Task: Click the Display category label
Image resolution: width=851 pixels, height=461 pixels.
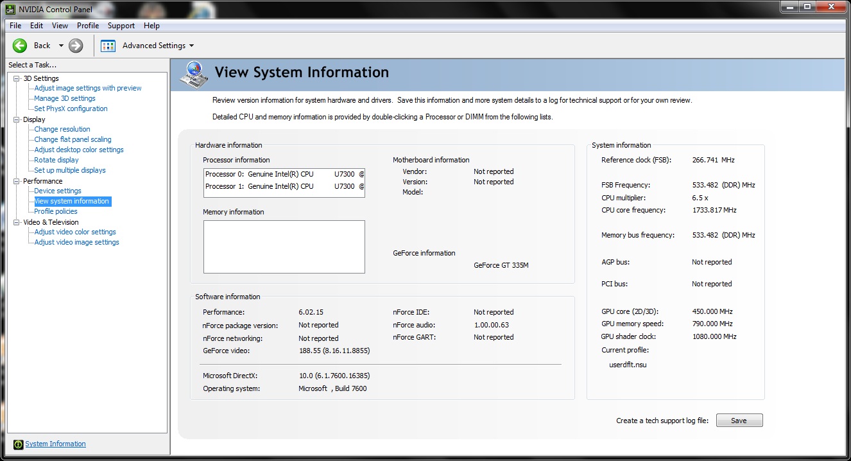Action: [x=34, y=119]
